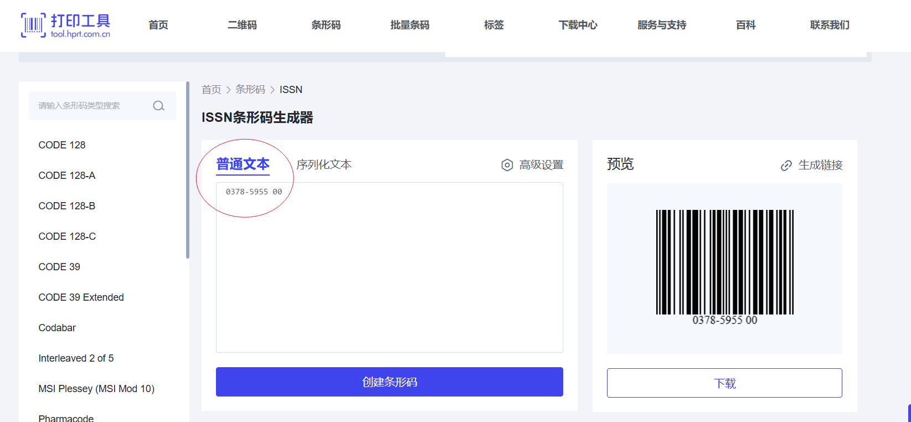The image size is (911, 422).
Task: Click the sidebar list scrollbar
Action: (188, 170)
